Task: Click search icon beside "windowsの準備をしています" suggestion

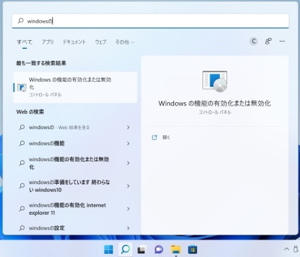Action: click(x=22, y=186)
